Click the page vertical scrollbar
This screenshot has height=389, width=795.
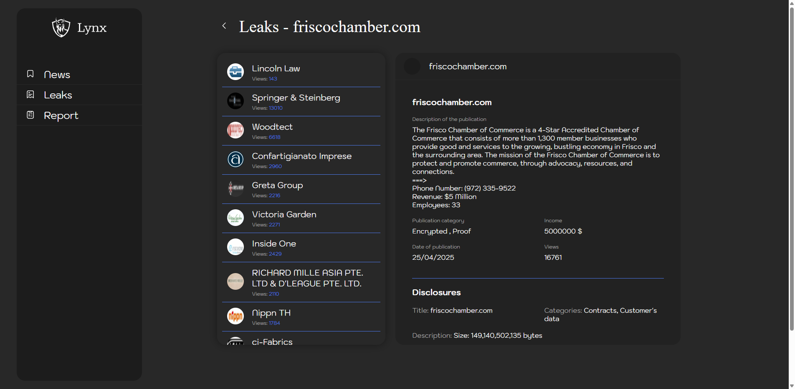(x=791, y=167)
